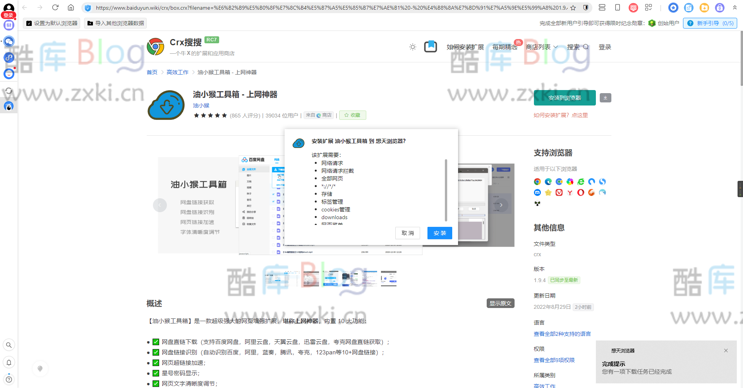Screen dimensions: 743x388
Task: Click the sync icon in left sidebar
Action: pyautogui.click(x=9, y=90)
